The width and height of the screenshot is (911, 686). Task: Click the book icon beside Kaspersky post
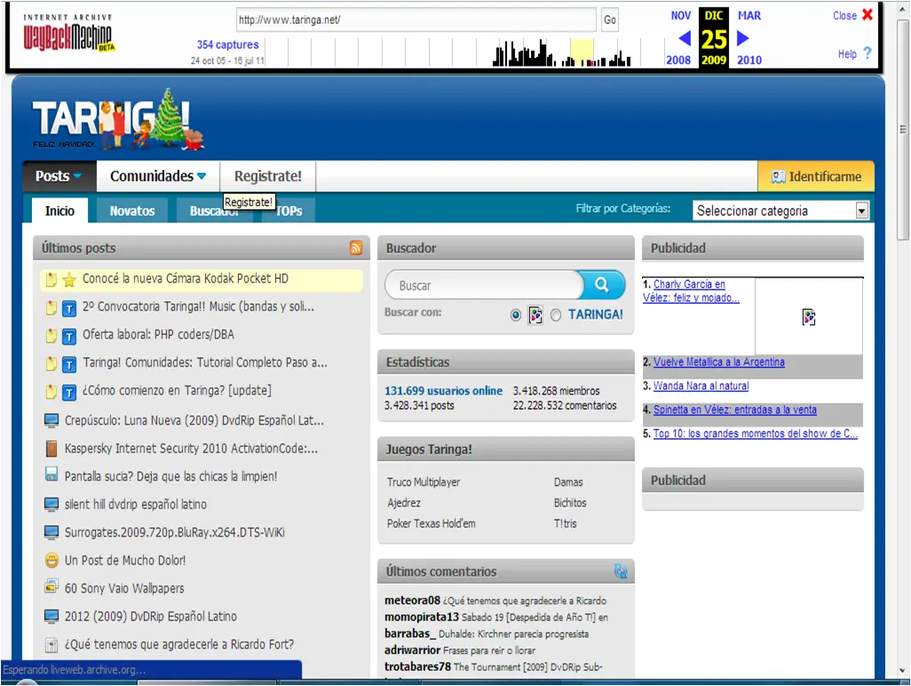(51, 448)
